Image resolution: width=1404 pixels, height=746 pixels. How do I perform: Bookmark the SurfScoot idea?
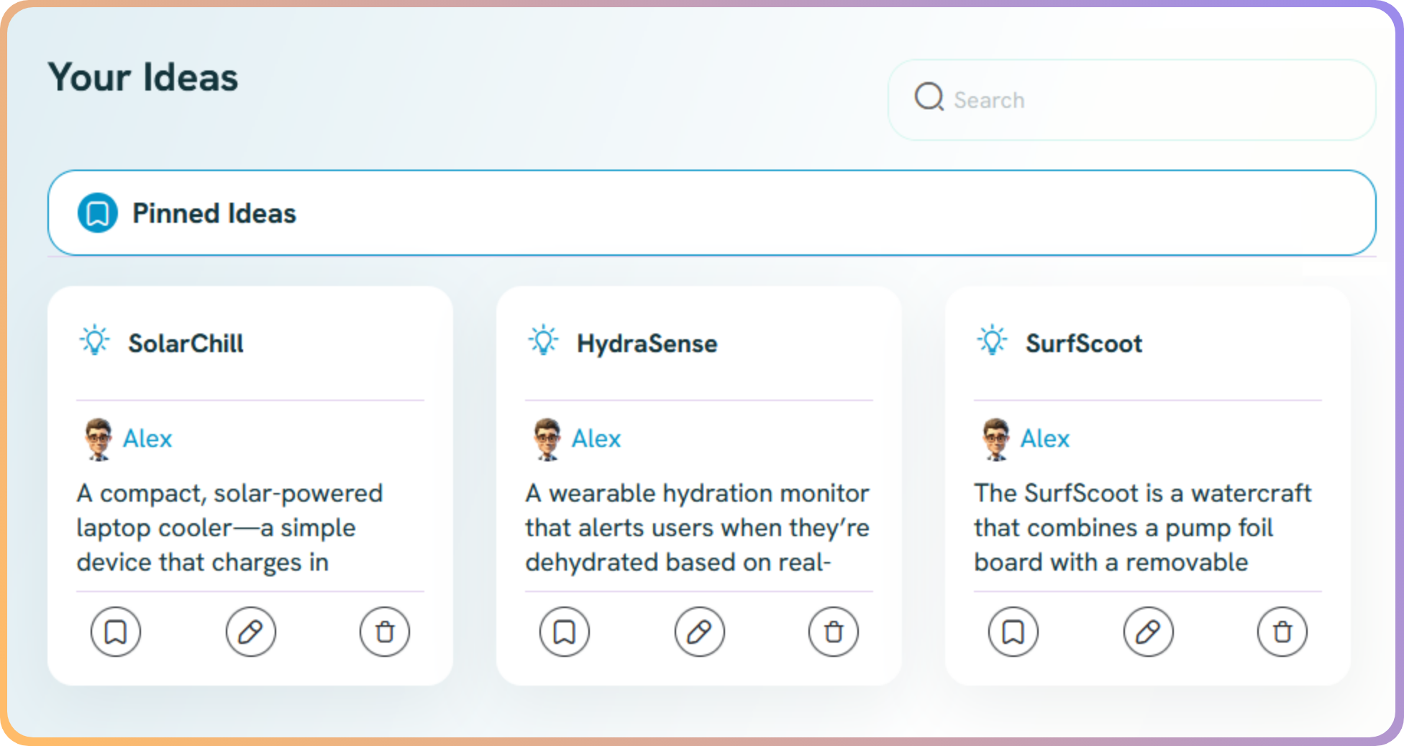(x=1013, y=632)
